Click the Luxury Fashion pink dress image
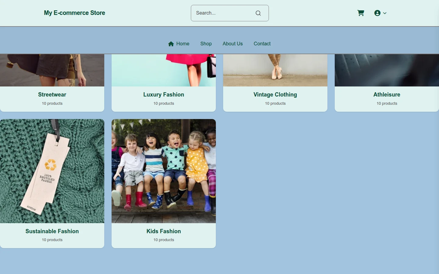Screen dimensions: 439x274 click(164, 70)
